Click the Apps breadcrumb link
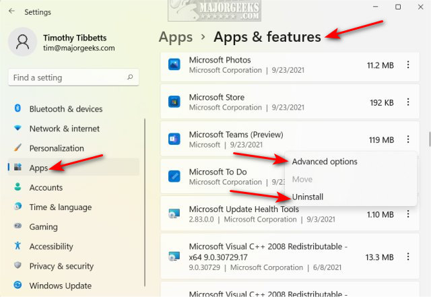This screenshot has height=297, width=431. [174, 36]
